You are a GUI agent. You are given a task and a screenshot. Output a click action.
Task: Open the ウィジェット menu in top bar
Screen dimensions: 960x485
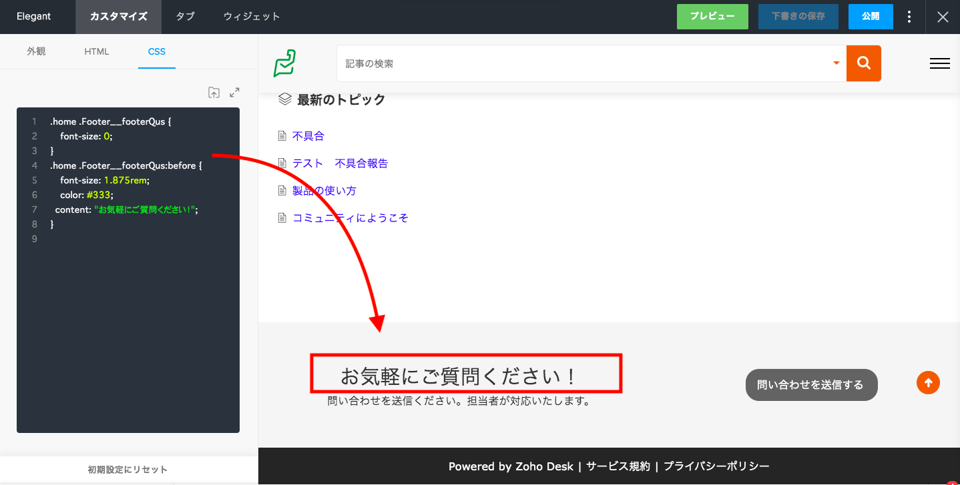coord(252,17)
